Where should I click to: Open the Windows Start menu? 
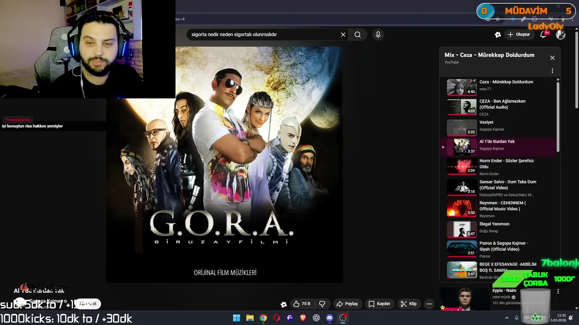tap(237, 318)
